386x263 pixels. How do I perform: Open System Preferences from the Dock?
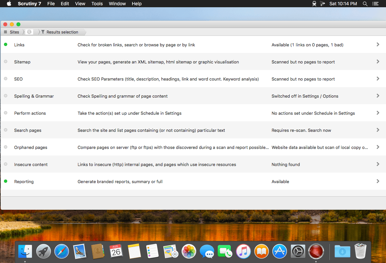[298, 251]
